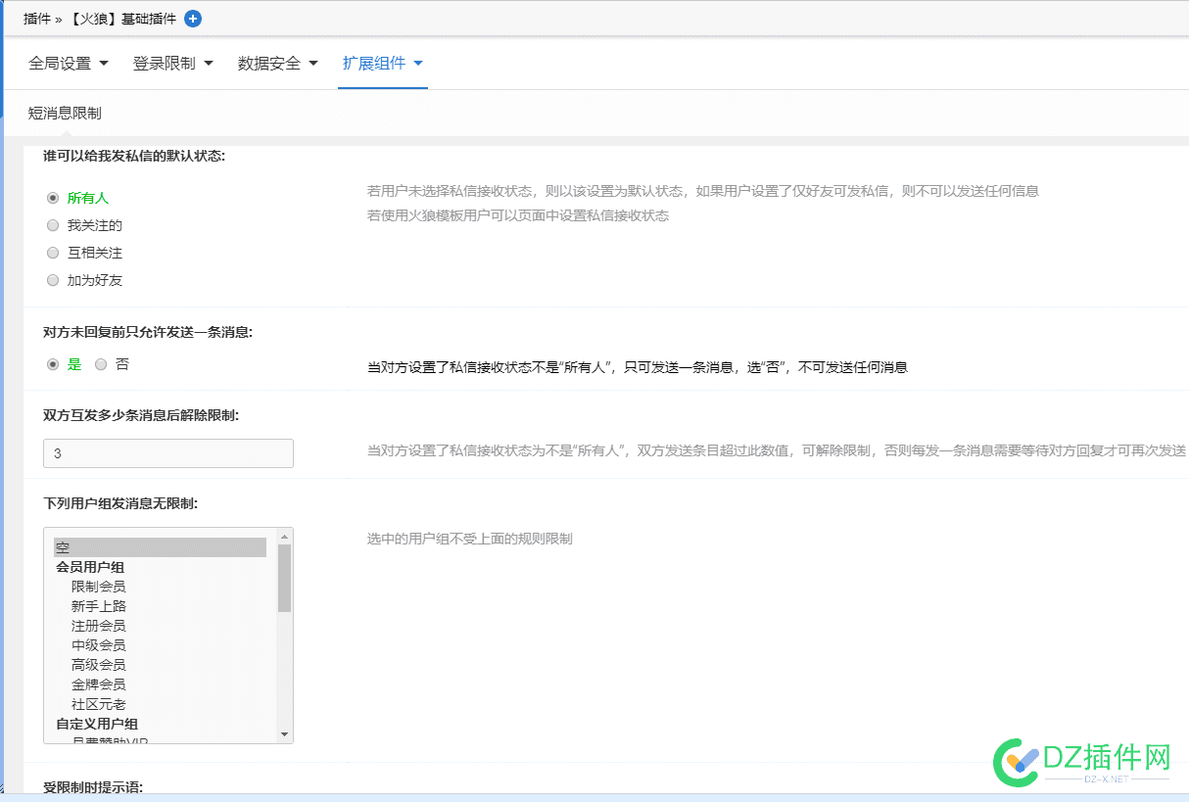
Task: Choose the 互相关注 radio option
Action: (53, 253)
